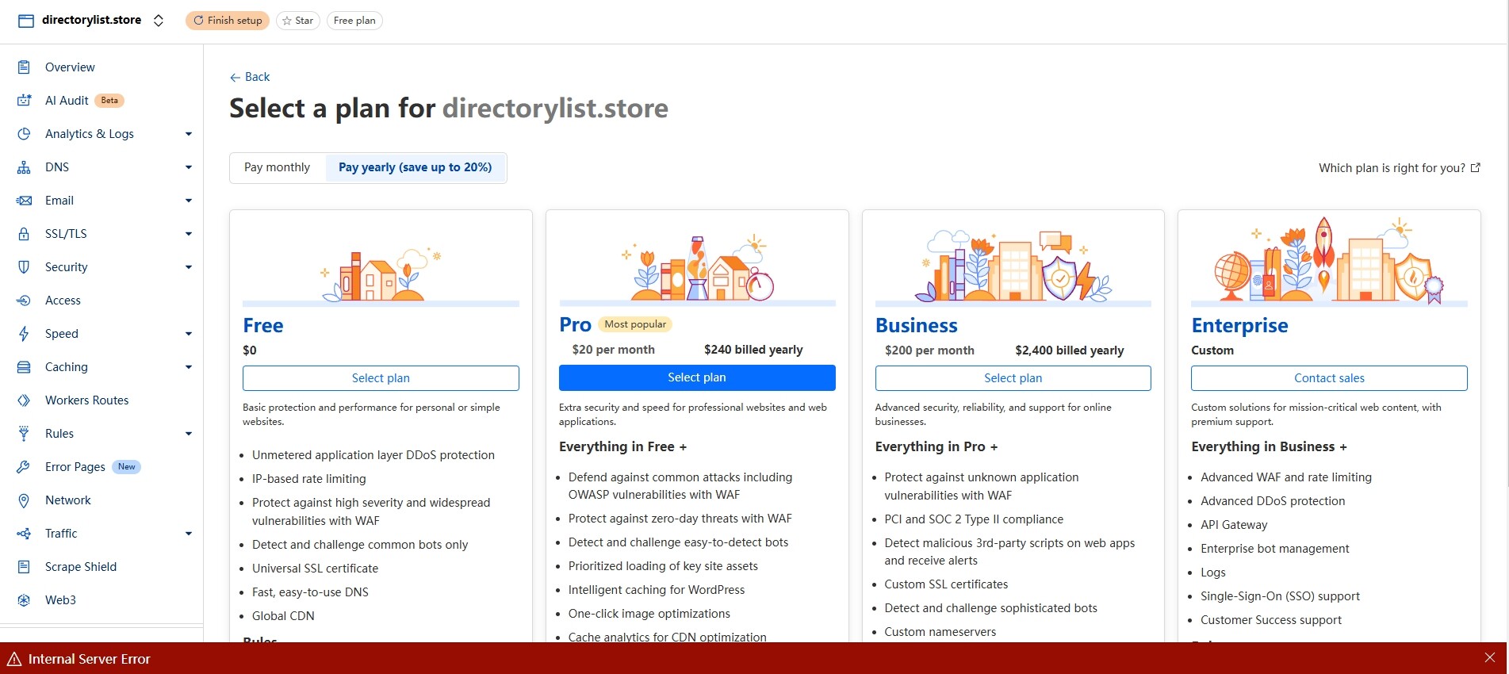Expand the Analytics & Logs section
This screenshot has height=674, width=1509.
189,134
